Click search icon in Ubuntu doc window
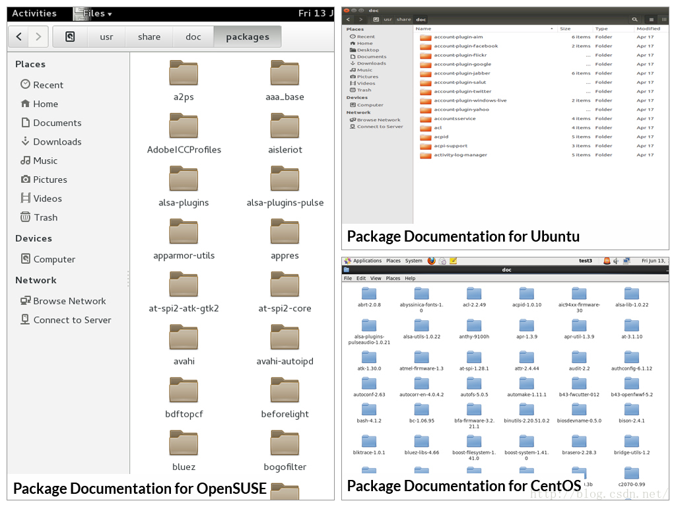The width and height of the screenshot is (676, 507). (634, 19)
